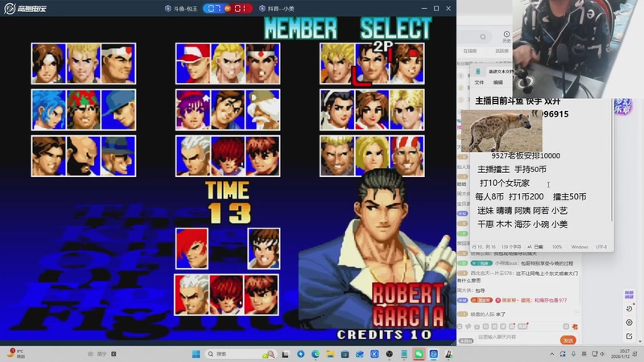Open Windows Start menu
The width and height of the screenshot is (644, 362).
click(196, 354)
